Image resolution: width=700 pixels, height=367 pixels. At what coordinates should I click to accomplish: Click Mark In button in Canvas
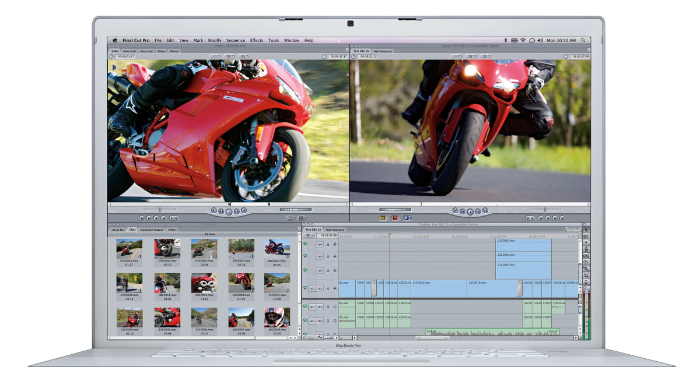pyautogui.click(x=527, y=218)
